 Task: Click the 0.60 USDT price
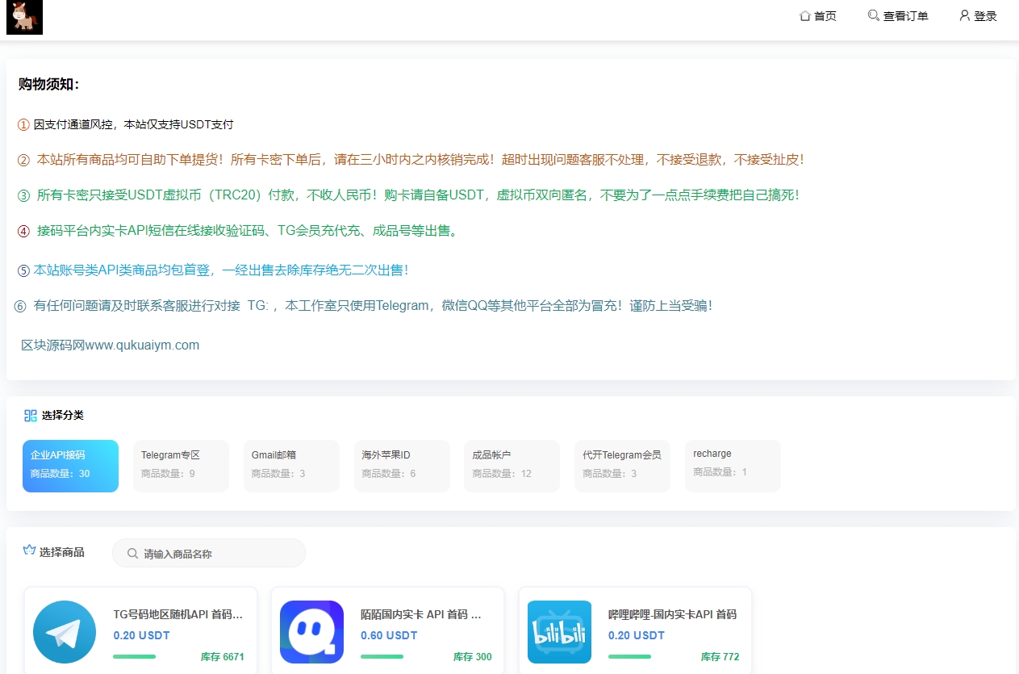(389, 635)
